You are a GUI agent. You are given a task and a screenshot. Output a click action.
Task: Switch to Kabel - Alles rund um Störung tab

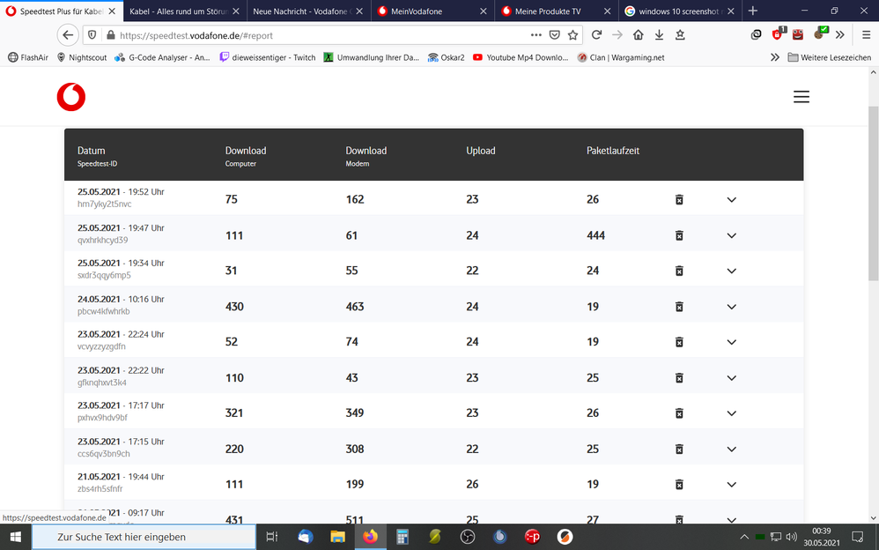(x=184, y=11)
